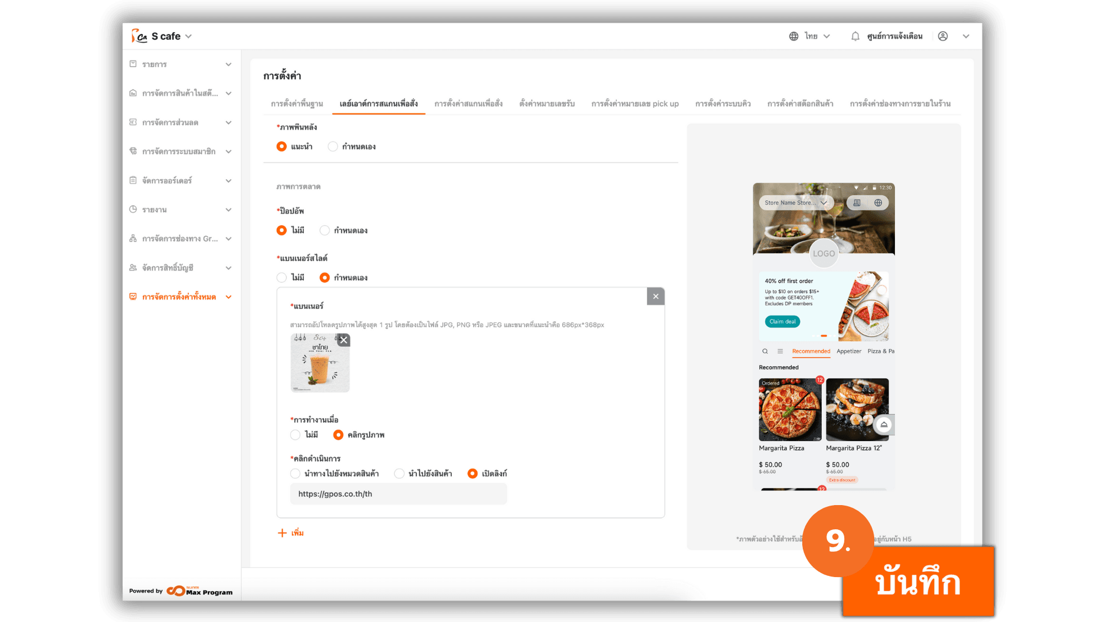
Task: Click the notification bell icon
Action: [x=855, y=36]
